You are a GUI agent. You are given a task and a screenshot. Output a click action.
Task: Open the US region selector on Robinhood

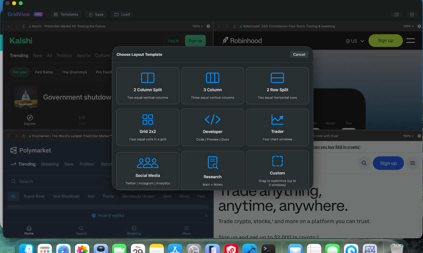(355, 41)
